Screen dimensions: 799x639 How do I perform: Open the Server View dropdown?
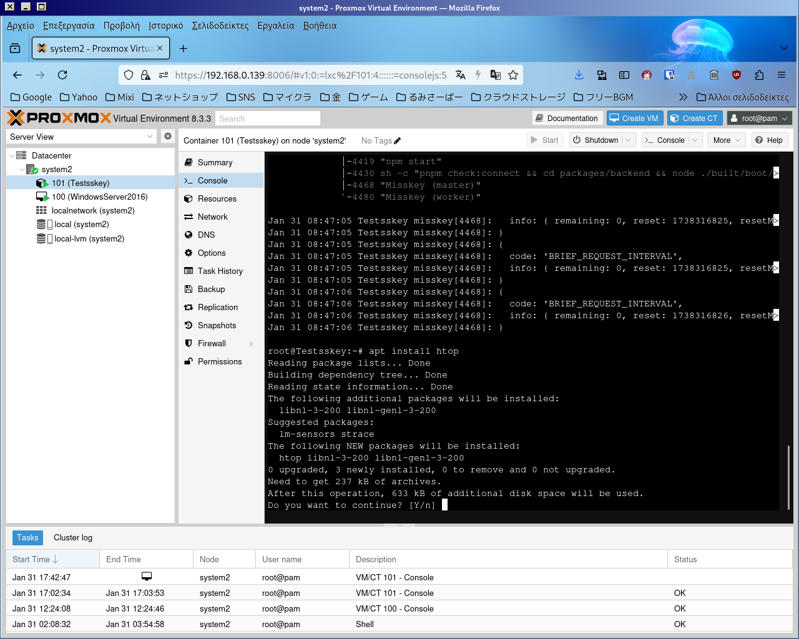[150, 137]
